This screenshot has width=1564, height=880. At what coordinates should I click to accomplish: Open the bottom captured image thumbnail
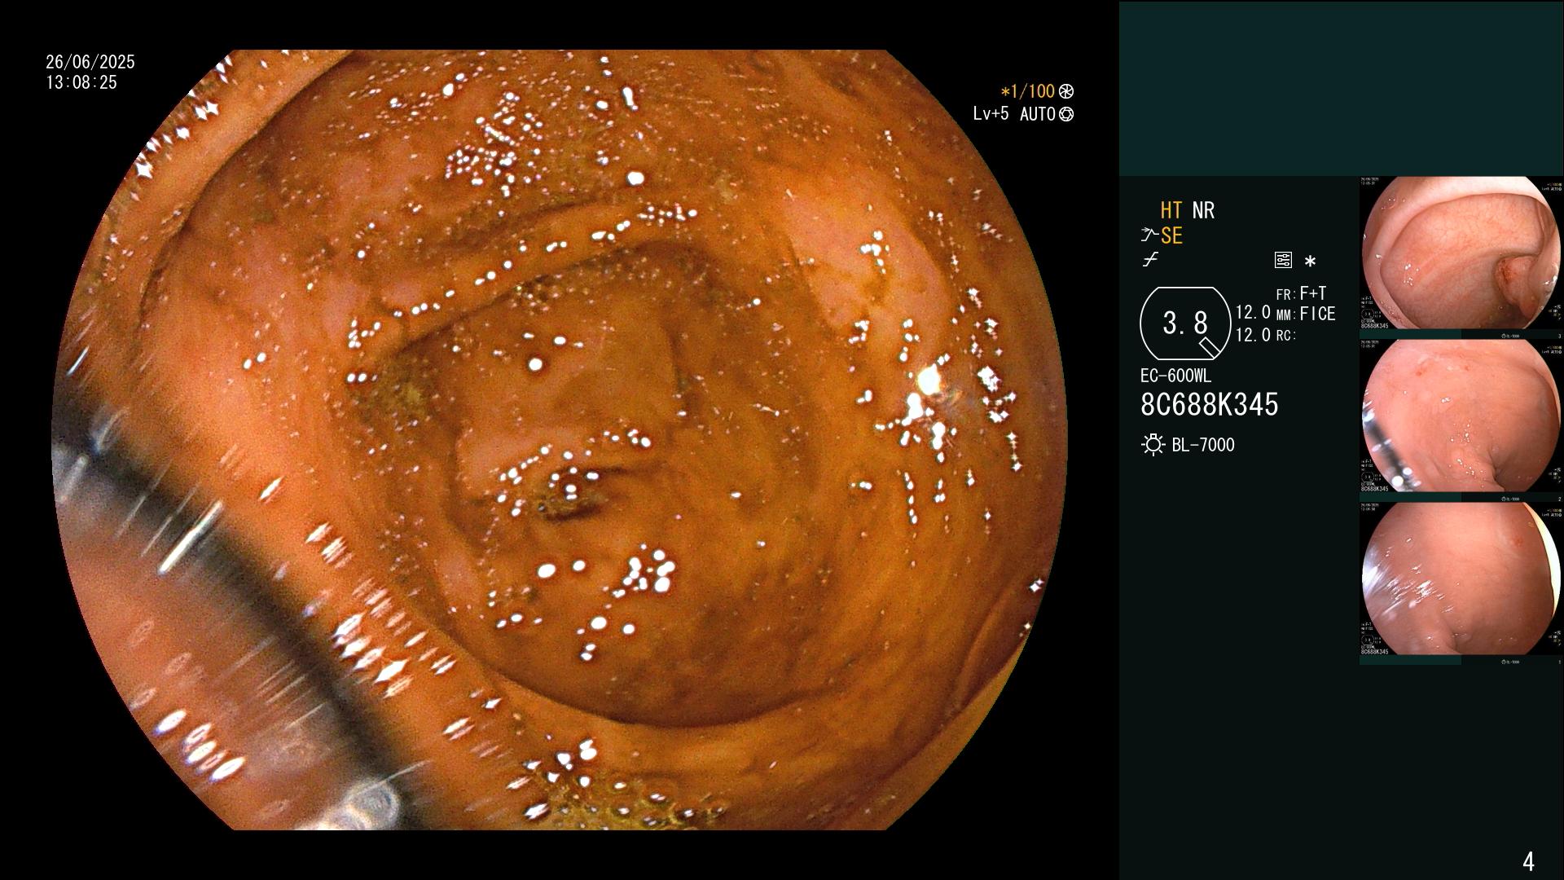tap(1461, 579)
